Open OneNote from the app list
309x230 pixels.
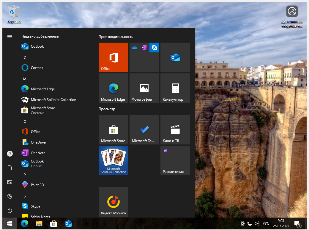pos(55,153)
